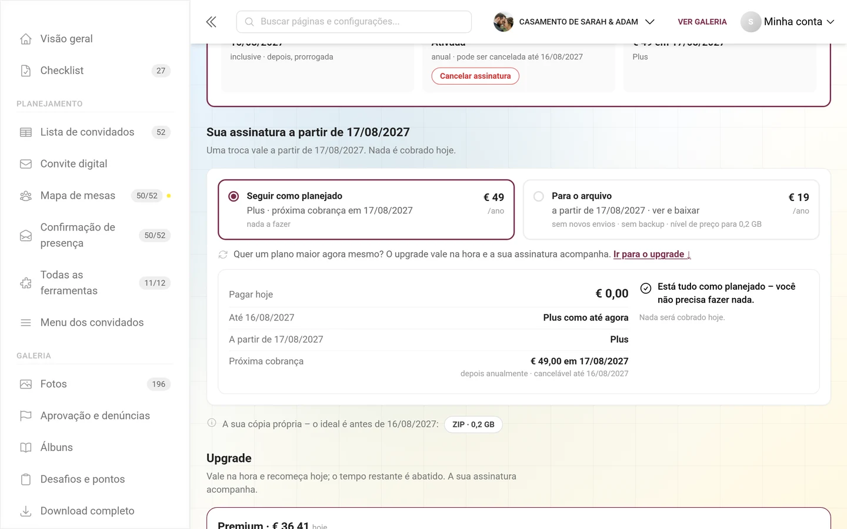Click the Confirmação de presença open-envelope icon
The image size is (847, 529).
point(26,236)
